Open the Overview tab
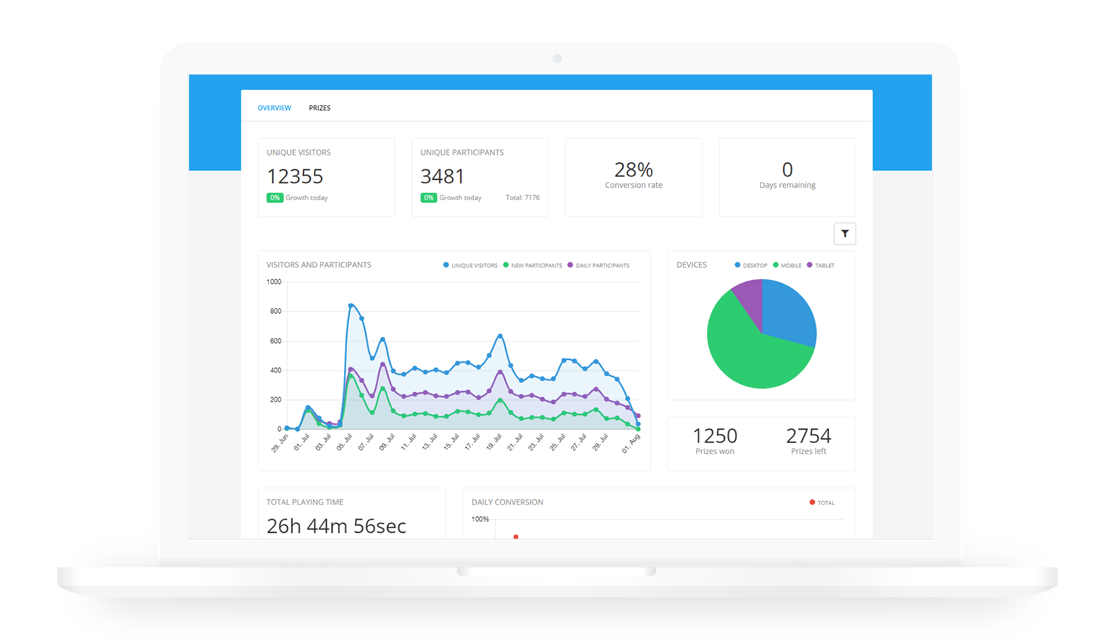Screen dimensions: 1115x643 (274, 108)
